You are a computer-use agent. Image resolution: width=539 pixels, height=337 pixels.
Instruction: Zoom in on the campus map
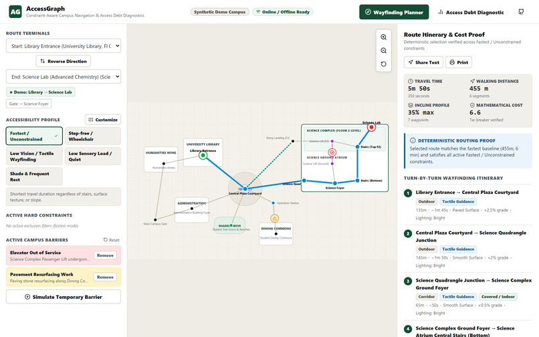click(384, 37)
